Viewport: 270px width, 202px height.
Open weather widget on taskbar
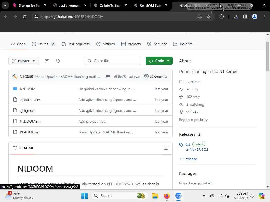[x=19, y=196]
